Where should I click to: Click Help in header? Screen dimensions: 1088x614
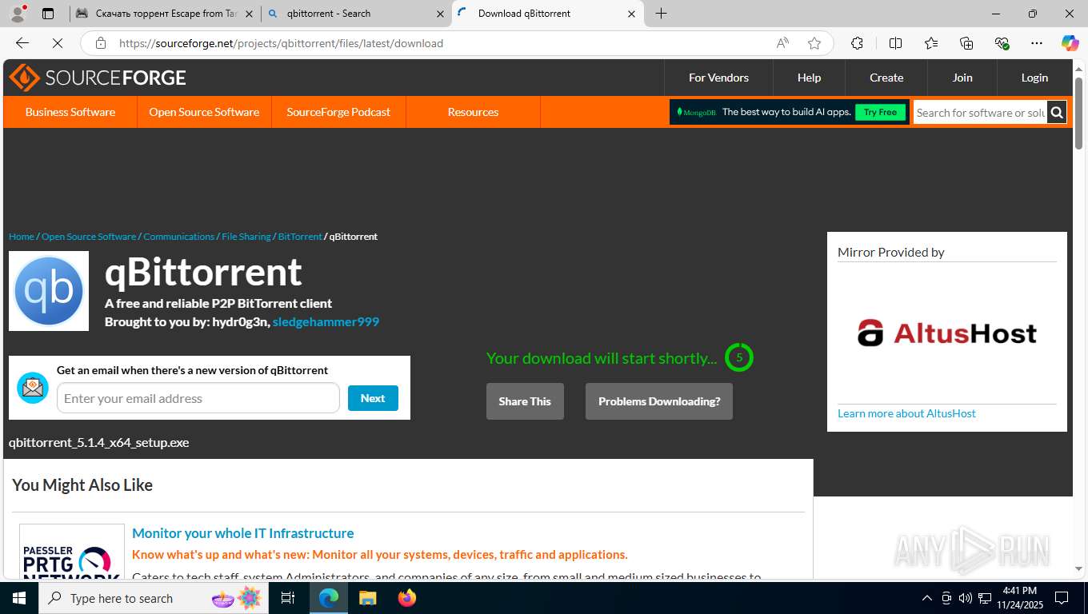[x=809, y=78]
